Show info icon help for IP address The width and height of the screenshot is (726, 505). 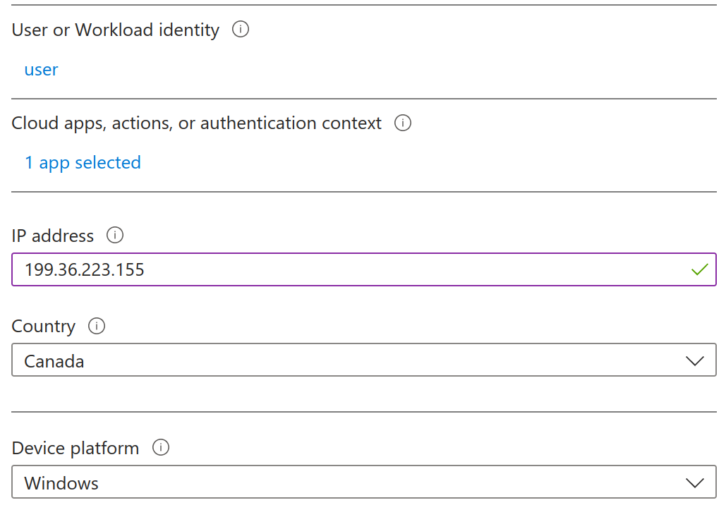(115, 235)
